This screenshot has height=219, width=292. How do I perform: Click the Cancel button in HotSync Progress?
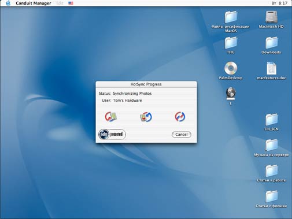(x=182, y=135)
